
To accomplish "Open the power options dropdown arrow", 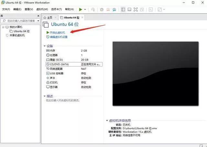I will pyautogui.click(x=85, y=9).
